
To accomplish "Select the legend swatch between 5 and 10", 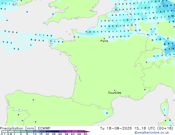I will 30,131.
